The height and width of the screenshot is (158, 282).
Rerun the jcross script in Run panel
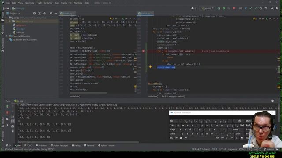coord(7,106)
